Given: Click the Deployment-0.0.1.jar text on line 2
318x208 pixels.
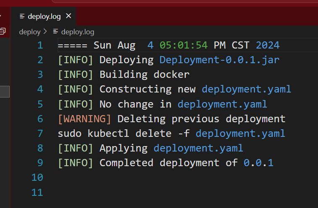Looking at the screenshot, I should tap(219, 60).
